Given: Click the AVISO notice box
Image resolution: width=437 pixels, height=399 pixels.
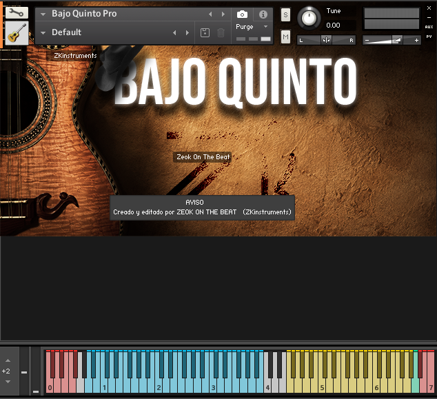Looking at the screenshot, I should [203, 207].
